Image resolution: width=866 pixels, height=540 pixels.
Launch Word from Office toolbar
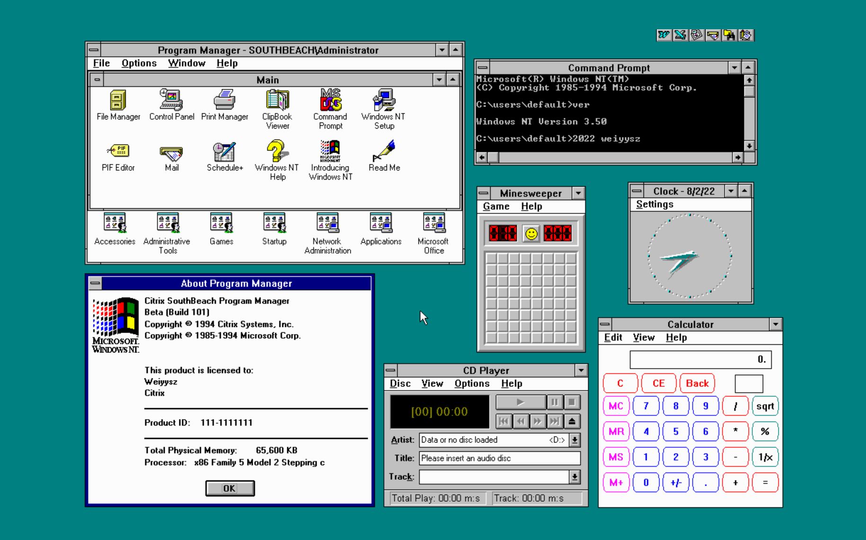click(664, 35)
